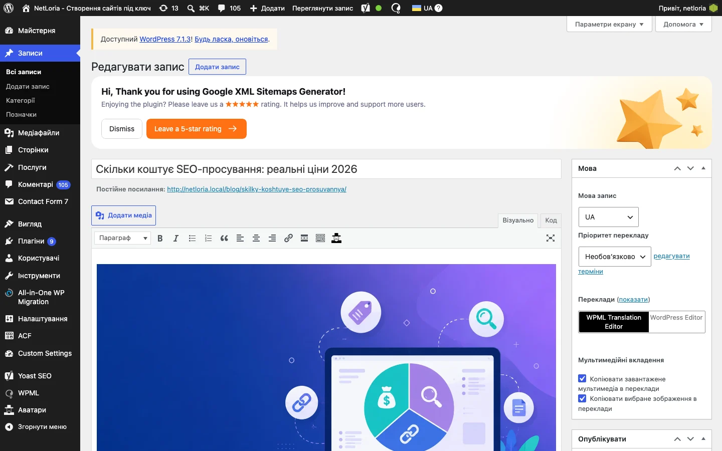Open comments bubble showing 105 in admin bar
The image size is (722, 451).
229,8
